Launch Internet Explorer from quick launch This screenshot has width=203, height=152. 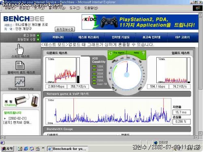pos(26,149)
